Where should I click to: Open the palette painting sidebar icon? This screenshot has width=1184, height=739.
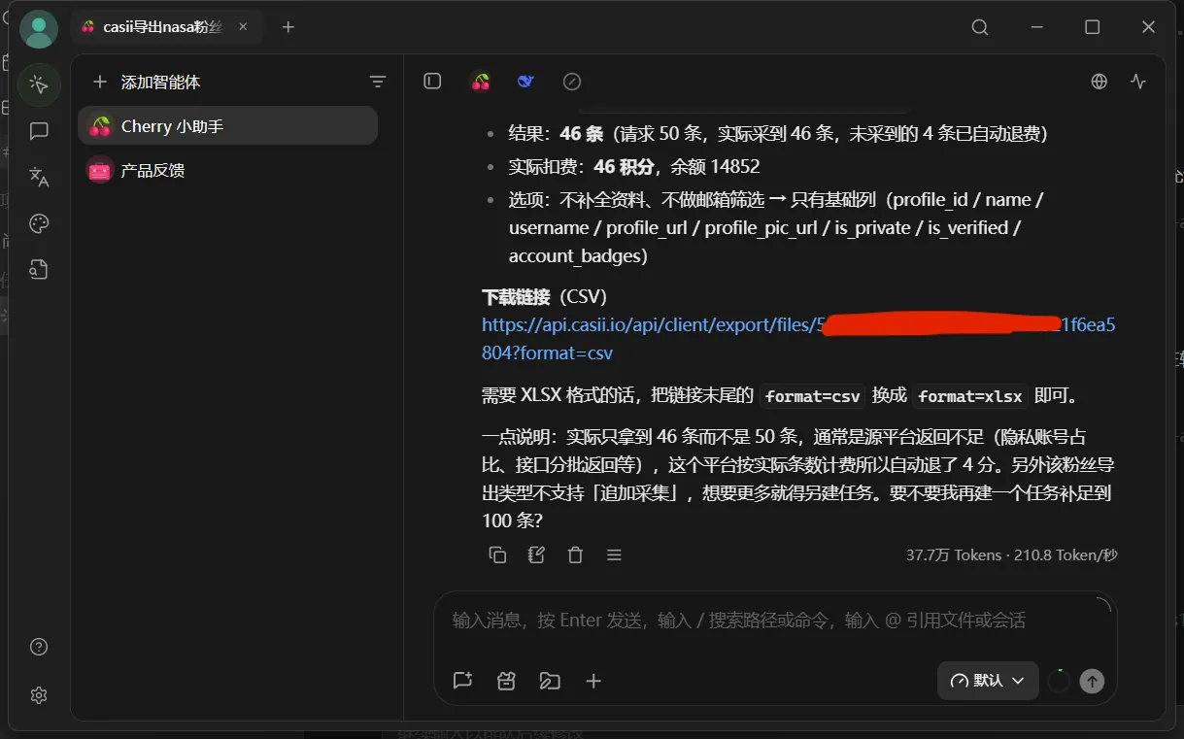[x=39, y=223]
